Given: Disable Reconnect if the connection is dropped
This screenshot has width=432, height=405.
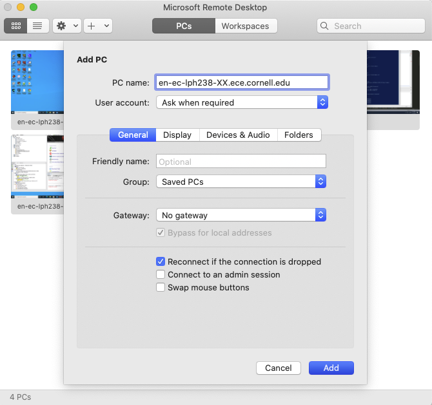Looking at the screenshot, I should tap(161, 262).
